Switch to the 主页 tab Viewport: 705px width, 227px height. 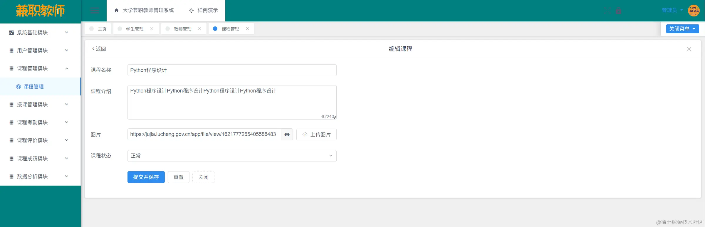click(98, 29)
